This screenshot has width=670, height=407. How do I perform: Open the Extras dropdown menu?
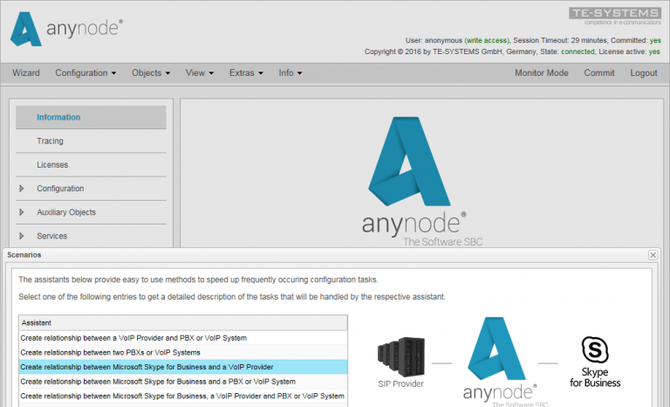click(246, 72)
